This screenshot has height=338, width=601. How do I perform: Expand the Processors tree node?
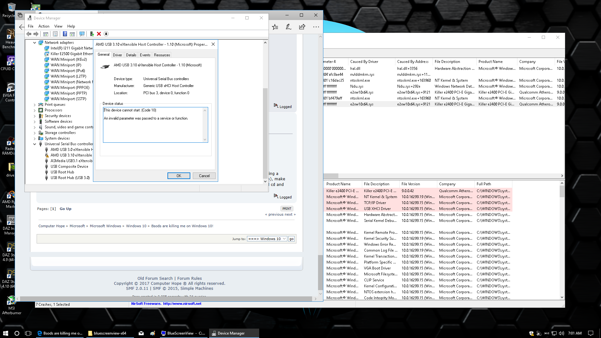[35, 110]
